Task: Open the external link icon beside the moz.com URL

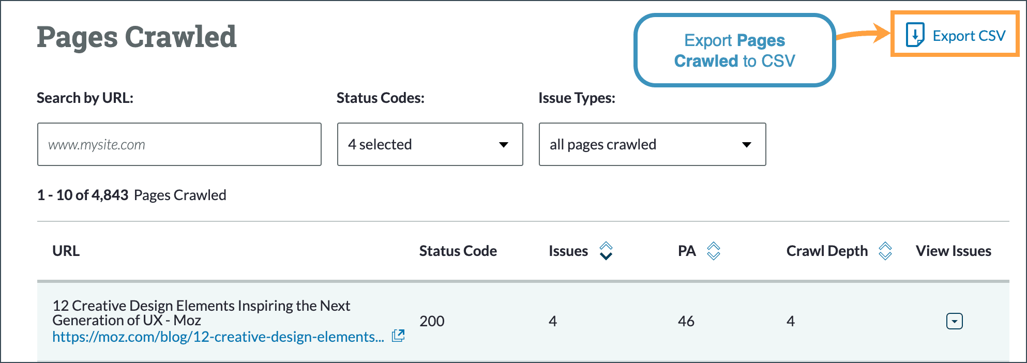Action: click(398, 336)
